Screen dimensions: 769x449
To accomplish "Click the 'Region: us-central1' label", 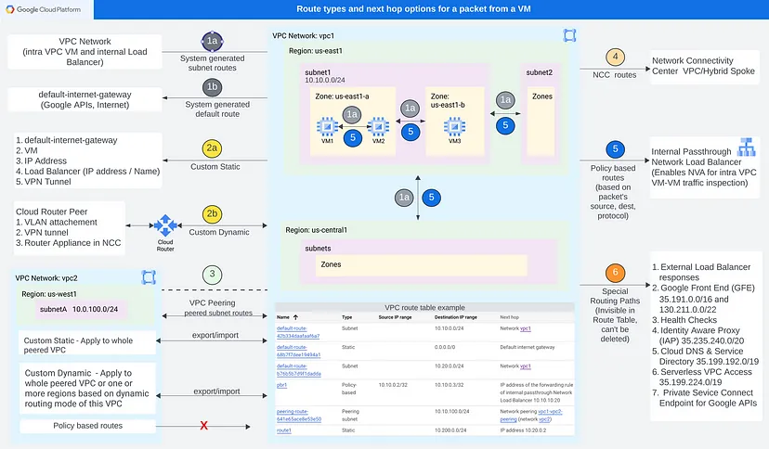I will point(317,230).
